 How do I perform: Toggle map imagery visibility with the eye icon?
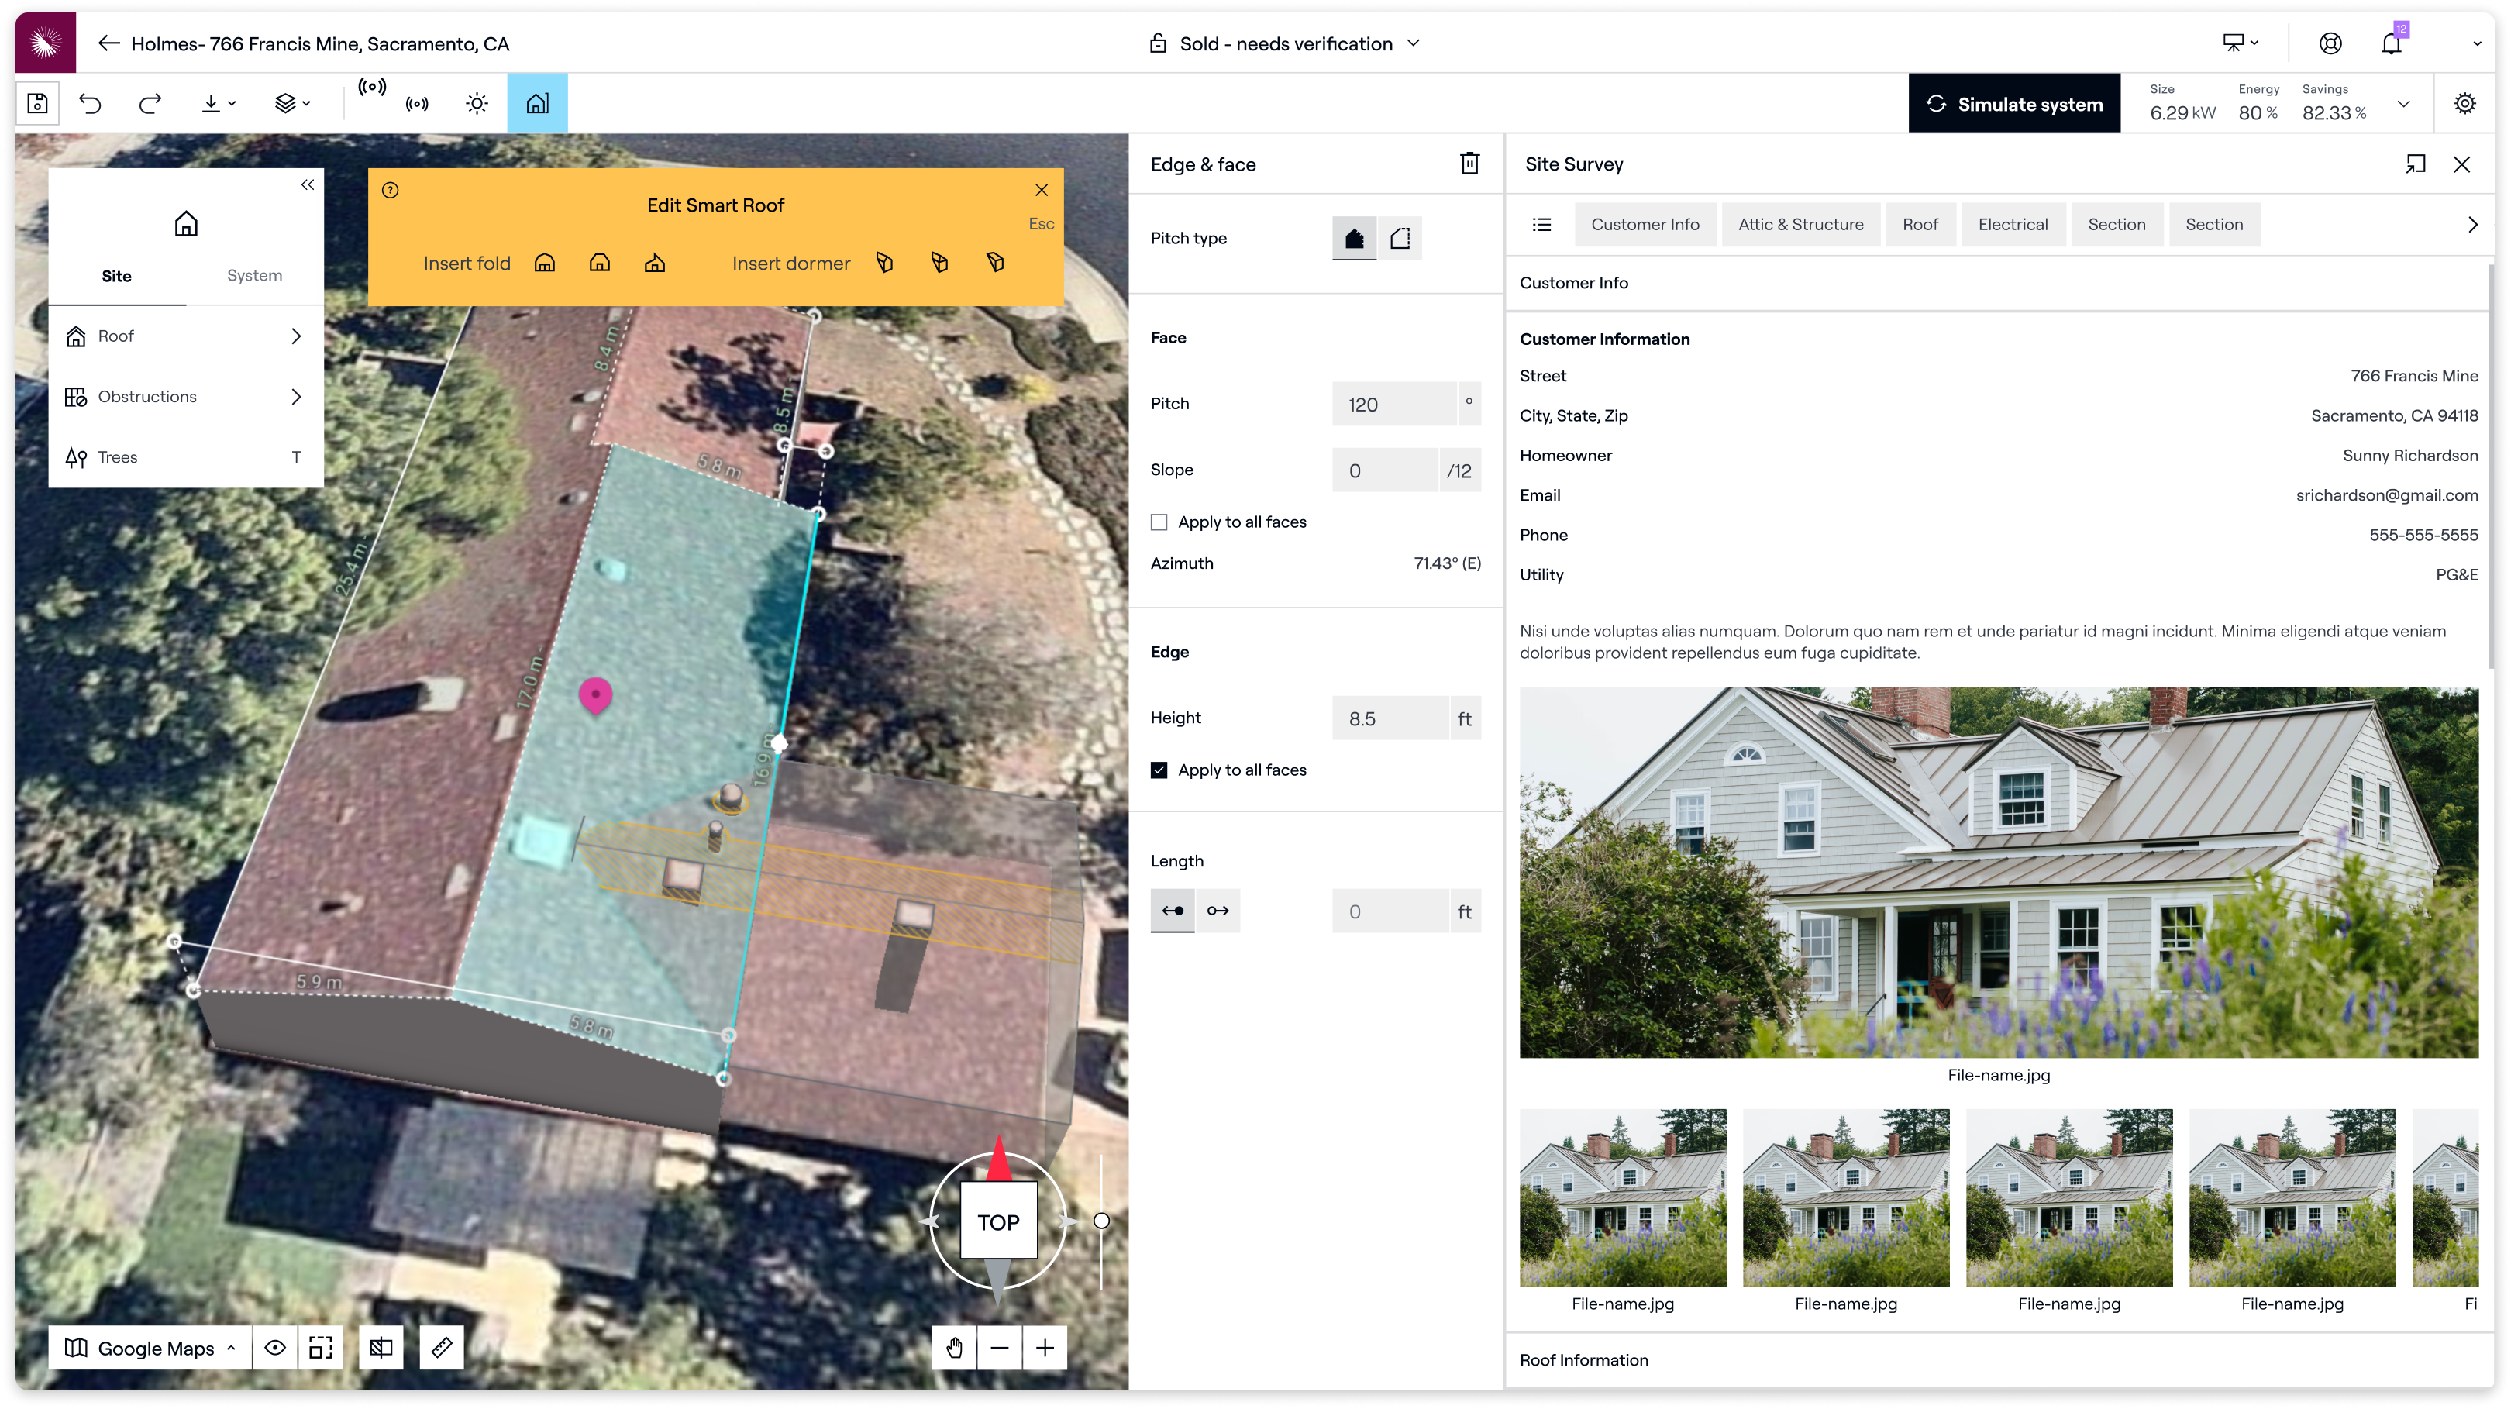click(x=275, y=1348)
